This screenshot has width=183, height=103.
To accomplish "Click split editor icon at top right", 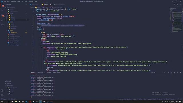I will 177,5.
